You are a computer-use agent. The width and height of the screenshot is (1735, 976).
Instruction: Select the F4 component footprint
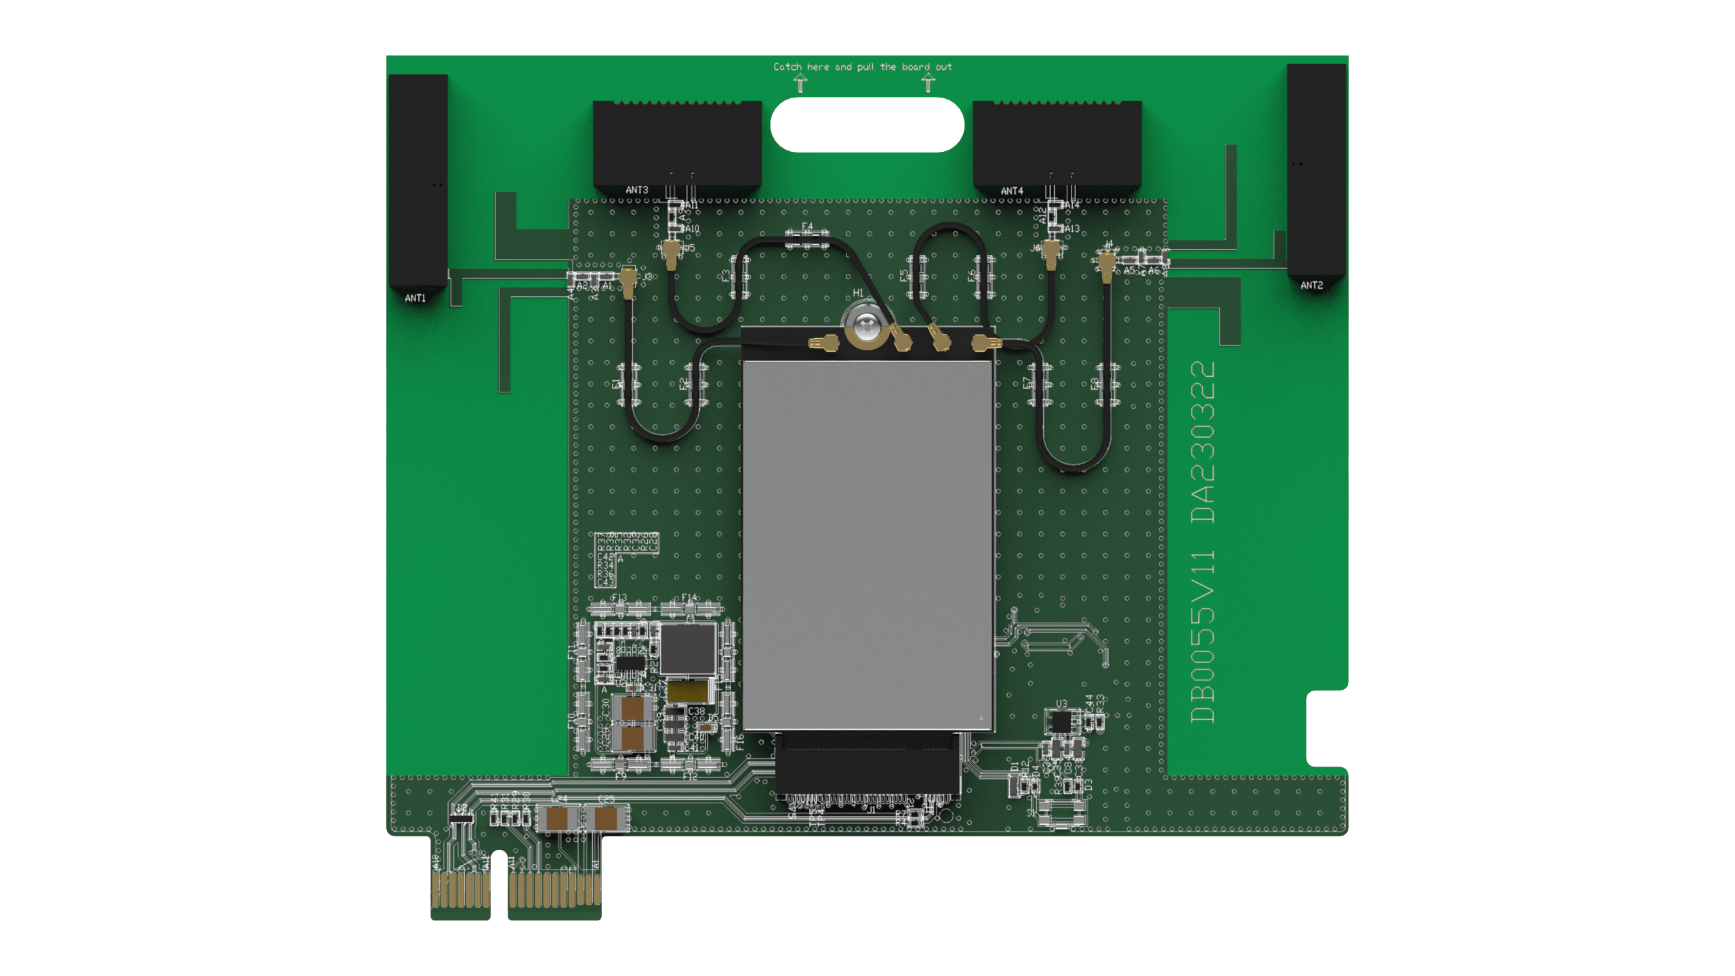[807, 240]
